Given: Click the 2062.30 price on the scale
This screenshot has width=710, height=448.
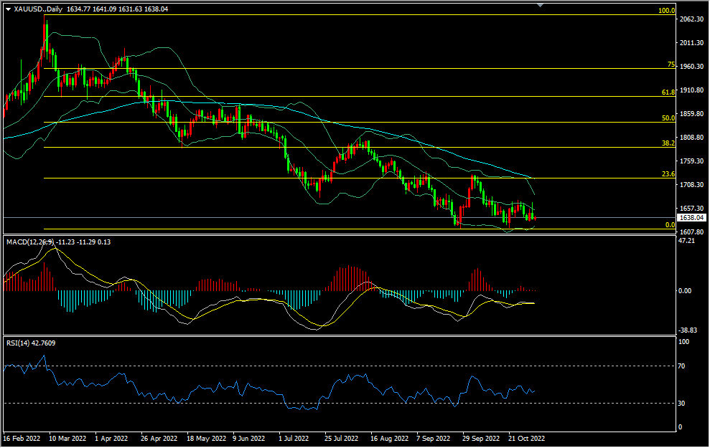Looking at the screenshot, I should tap(691, 19).
